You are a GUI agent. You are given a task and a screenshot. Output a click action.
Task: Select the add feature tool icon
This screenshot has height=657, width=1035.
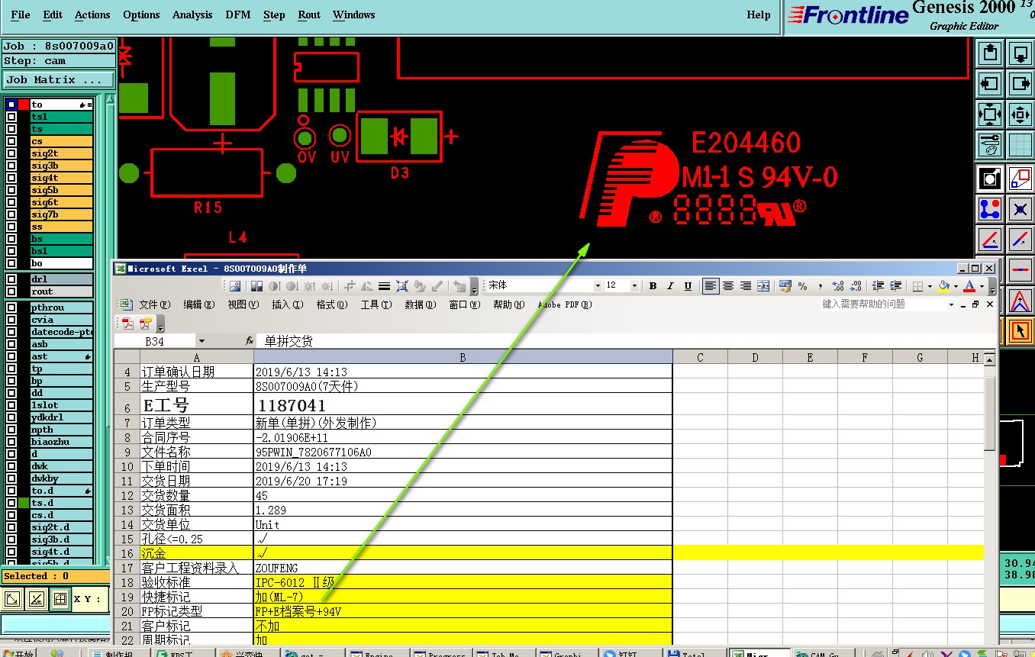pyautogui.click(x=990, y=179)
